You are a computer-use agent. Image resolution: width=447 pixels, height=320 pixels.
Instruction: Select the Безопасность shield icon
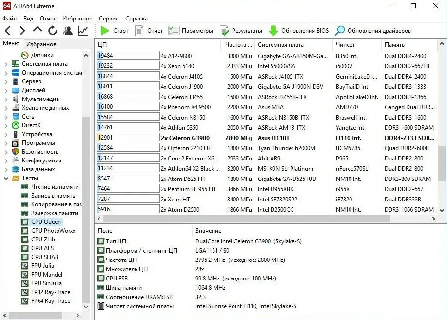(16, 152)
